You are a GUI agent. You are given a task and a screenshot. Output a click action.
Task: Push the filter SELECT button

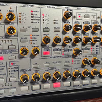coord(87,17)
